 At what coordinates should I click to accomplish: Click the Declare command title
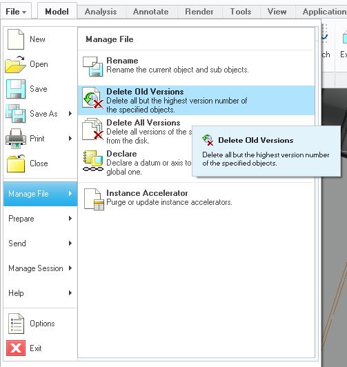pos(121,154)
